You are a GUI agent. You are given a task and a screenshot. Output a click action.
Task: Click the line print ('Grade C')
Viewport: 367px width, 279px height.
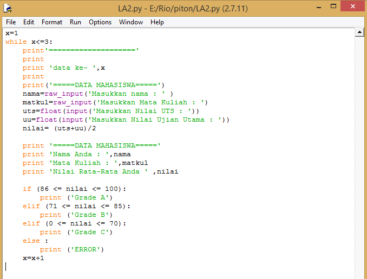click(76, 232)
